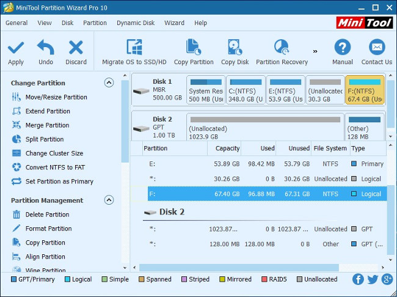The image size is (397, 297).
Task: Click the Undo arrow icon
Action: tap(46, 48)
